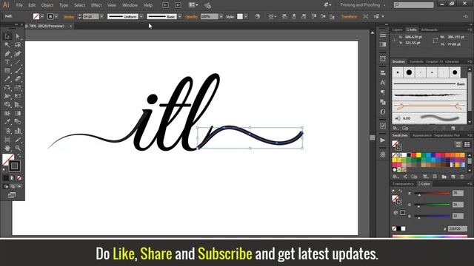Click the Transform link in control bar
The image size is (474, 266).
click(349, 16)
